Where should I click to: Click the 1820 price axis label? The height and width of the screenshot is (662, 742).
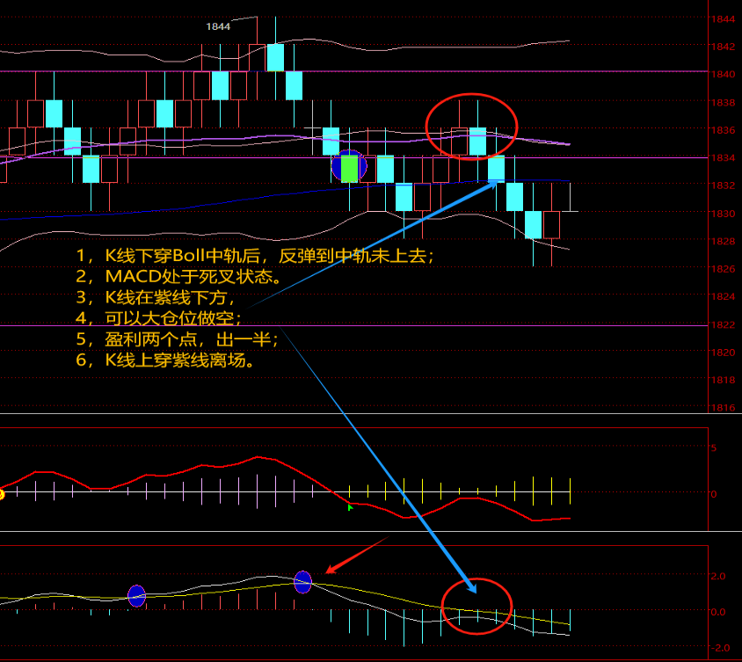[723, 353]
